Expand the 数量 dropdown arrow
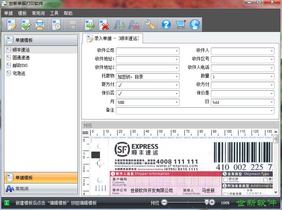The image size is (282, 210). (x=271, y=77)
